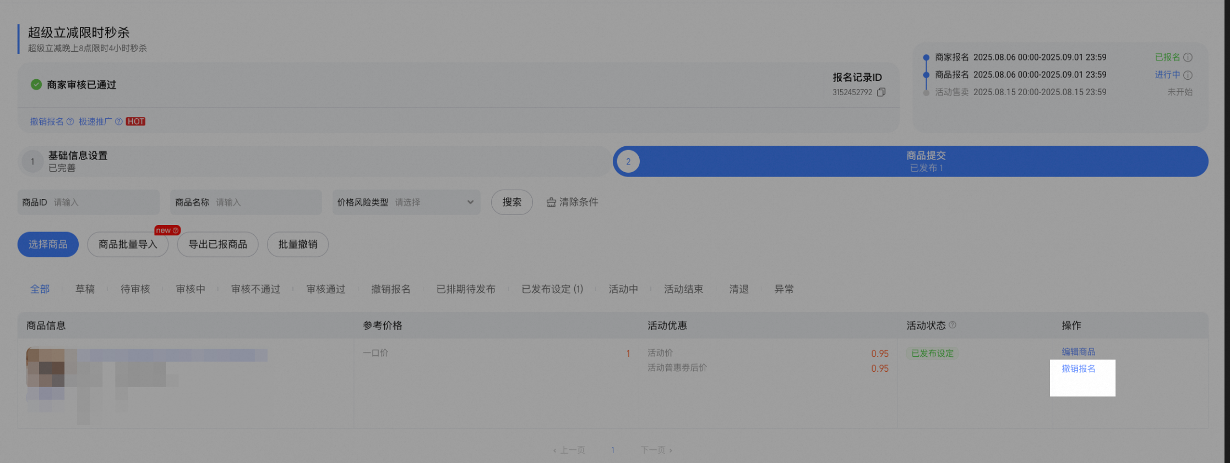Viewport: 1230px width, 463px height.
Task: Click the 商品名称 input field
Action: point(246,202)
